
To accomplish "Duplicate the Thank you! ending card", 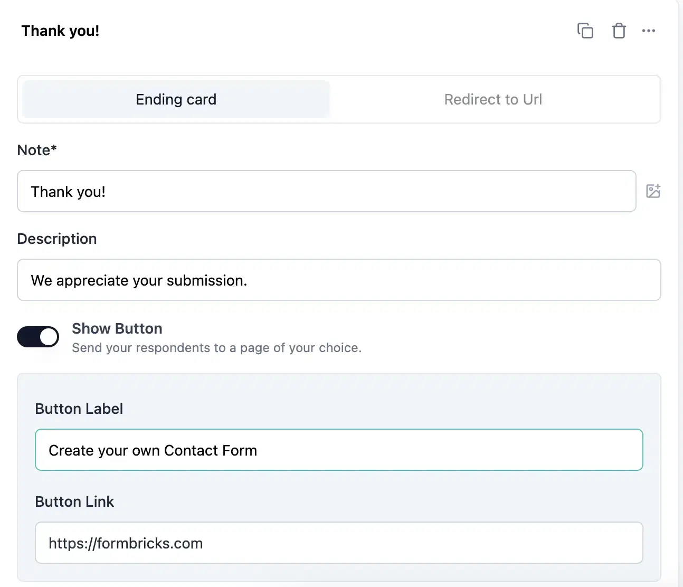I will tap(585, 31).
